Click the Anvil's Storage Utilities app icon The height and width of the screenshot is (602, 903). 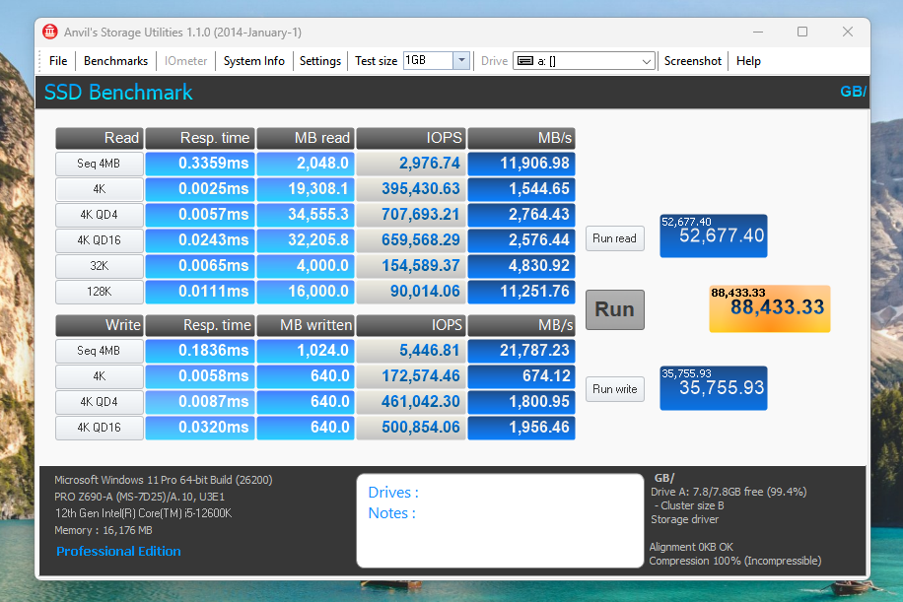tap(50, 32)
